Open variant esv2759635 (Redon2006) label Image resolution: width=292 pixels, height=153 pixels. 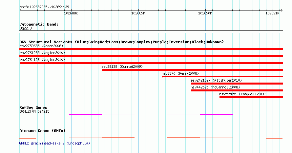coord(41,46)
